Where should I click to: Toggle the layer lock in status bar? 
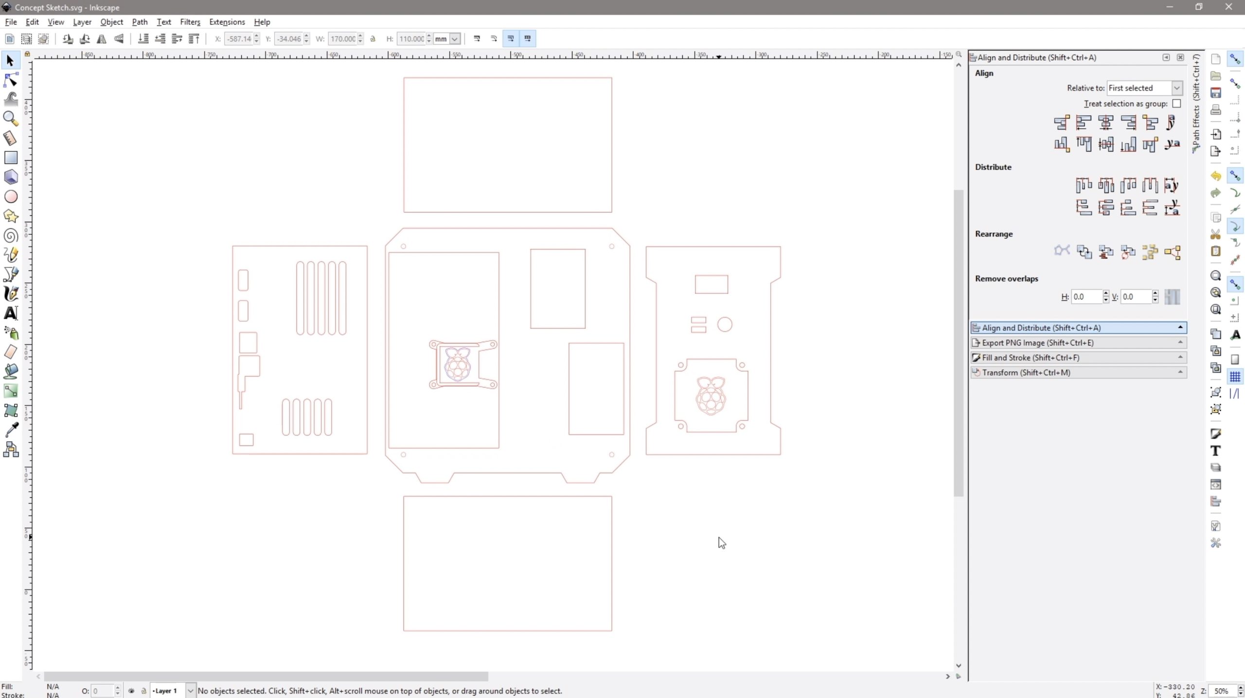(x=143, y=690)
